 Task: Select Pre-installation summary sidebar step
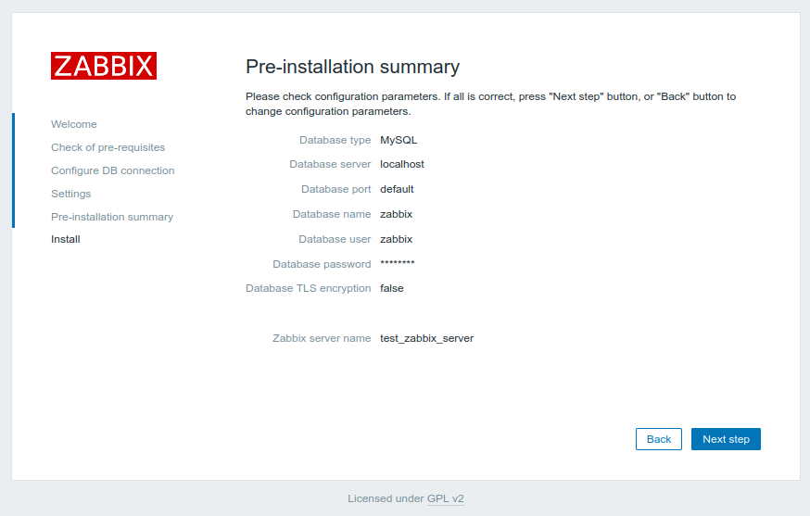coord(112,217)
